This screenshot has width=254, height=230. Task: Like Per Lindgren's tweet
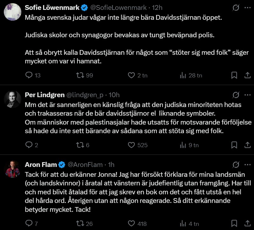click(x=131, y=145)
